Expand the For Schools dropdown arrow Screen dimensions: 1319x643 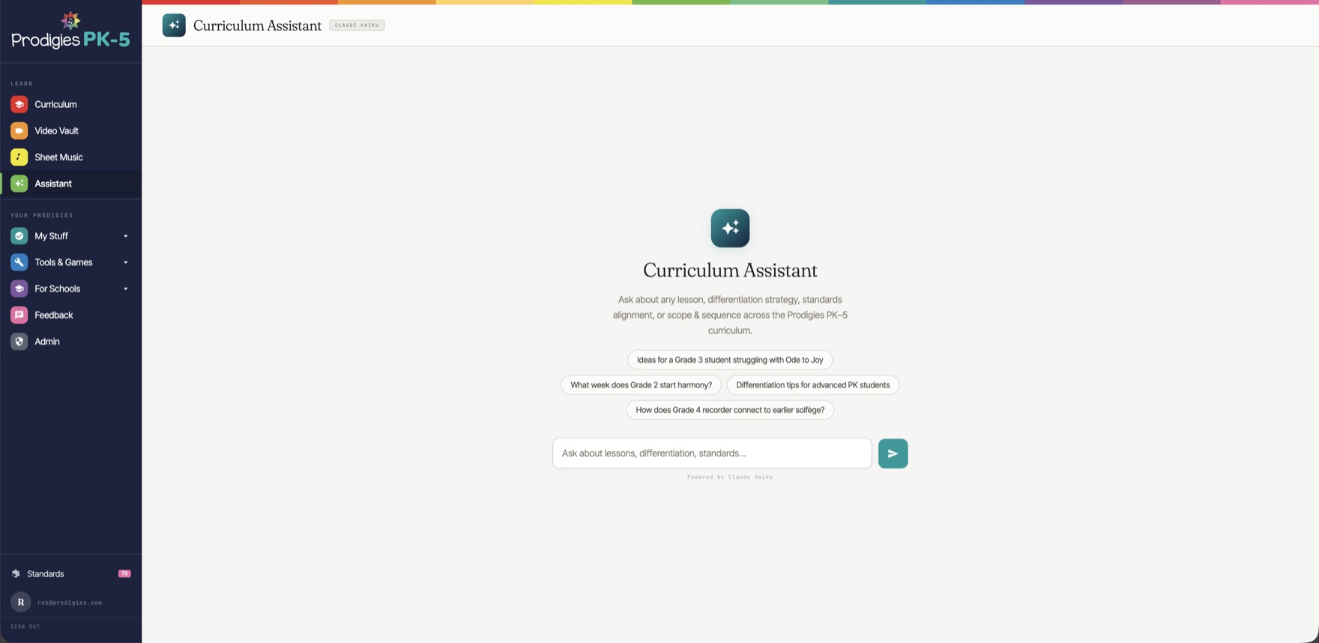(x=126, y=289)
